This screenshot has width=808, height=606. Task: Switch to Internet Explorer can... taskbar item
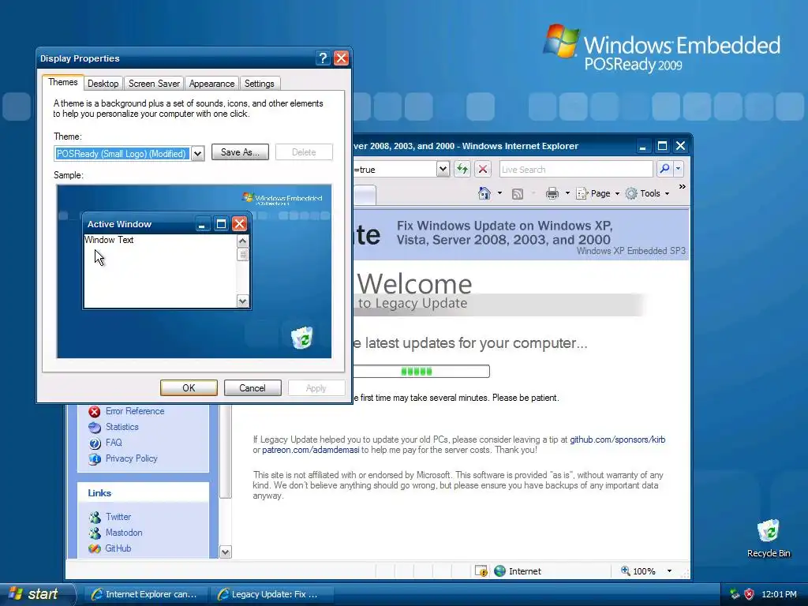146,595
